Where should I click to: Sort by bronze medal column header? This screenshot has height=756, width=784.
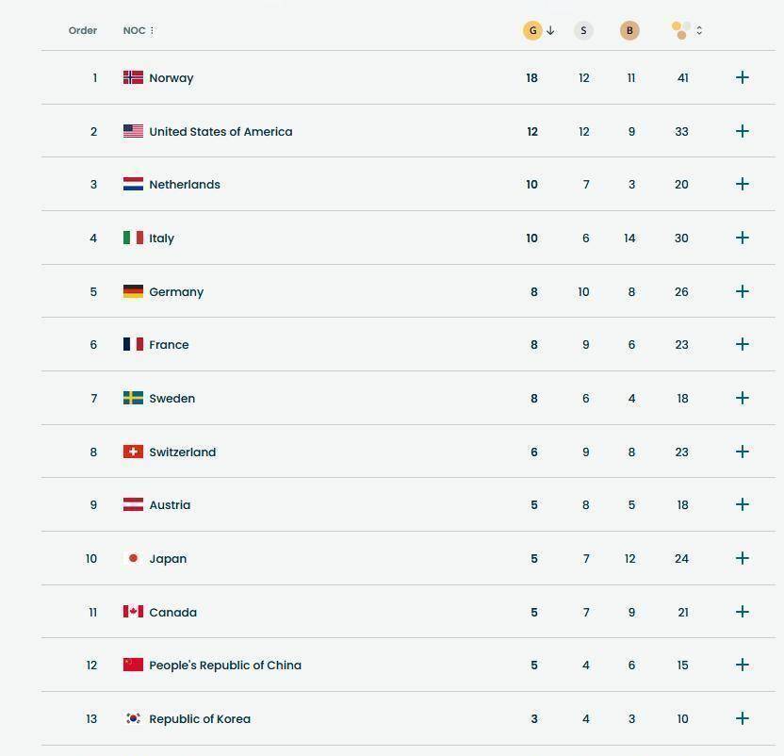tap(629, 30)
